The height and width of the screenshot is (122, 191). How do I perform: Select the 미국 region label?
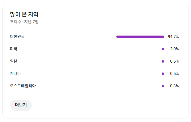(14, 49)
